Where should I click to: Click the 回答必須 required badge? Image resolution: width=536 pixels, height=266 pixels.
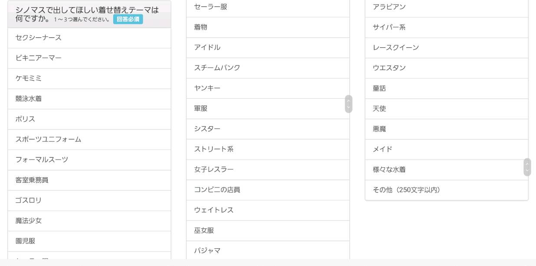tap(128, 19)
